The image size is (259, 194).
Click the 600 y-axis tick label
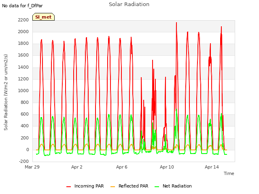tap(25, 114)
